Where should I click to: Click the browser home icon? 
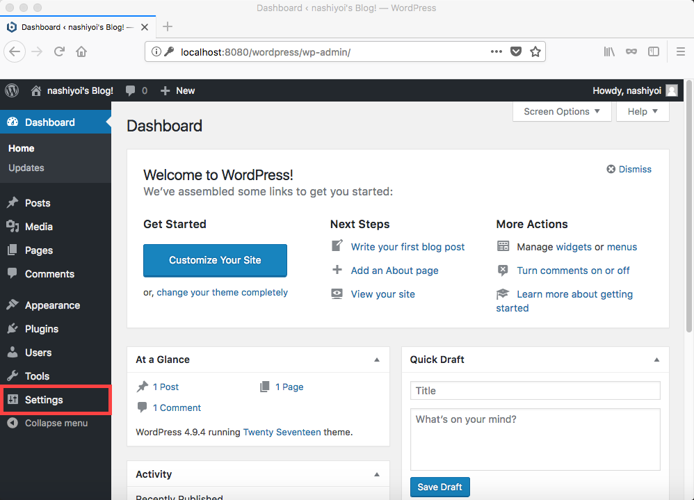pyautogui.click(x=81, y=51)
